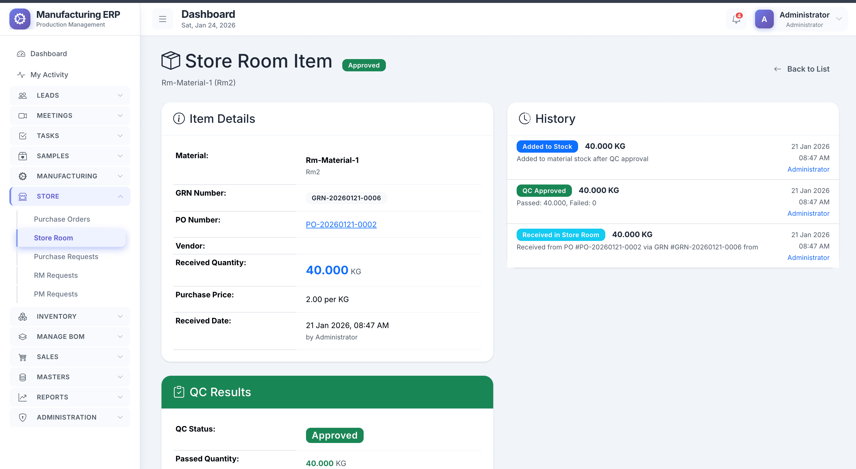Open the Administrator user dropdown chevron

839,19
